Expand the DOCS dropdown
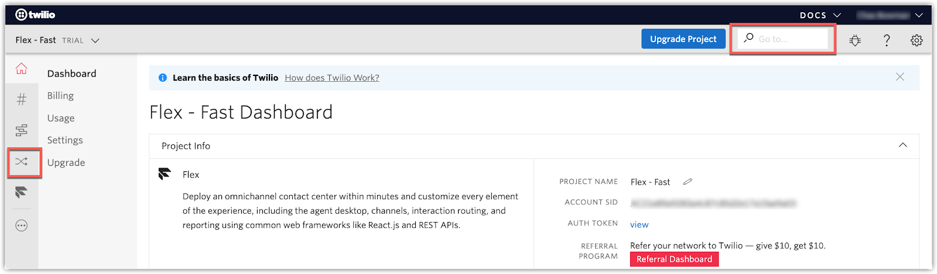Viewport: 937px width, 274px height. point(820,15)
